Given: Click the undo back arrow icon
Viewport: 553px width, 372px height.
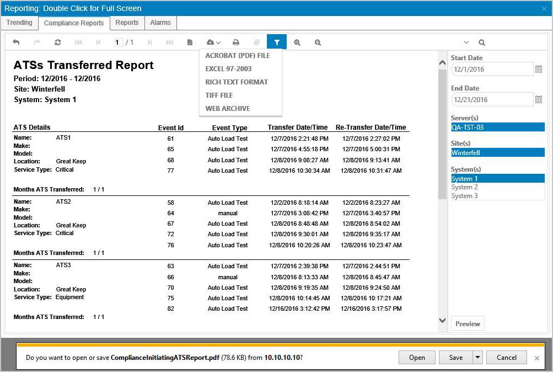Looking at the screenshot, I should (x=16, y=42).
